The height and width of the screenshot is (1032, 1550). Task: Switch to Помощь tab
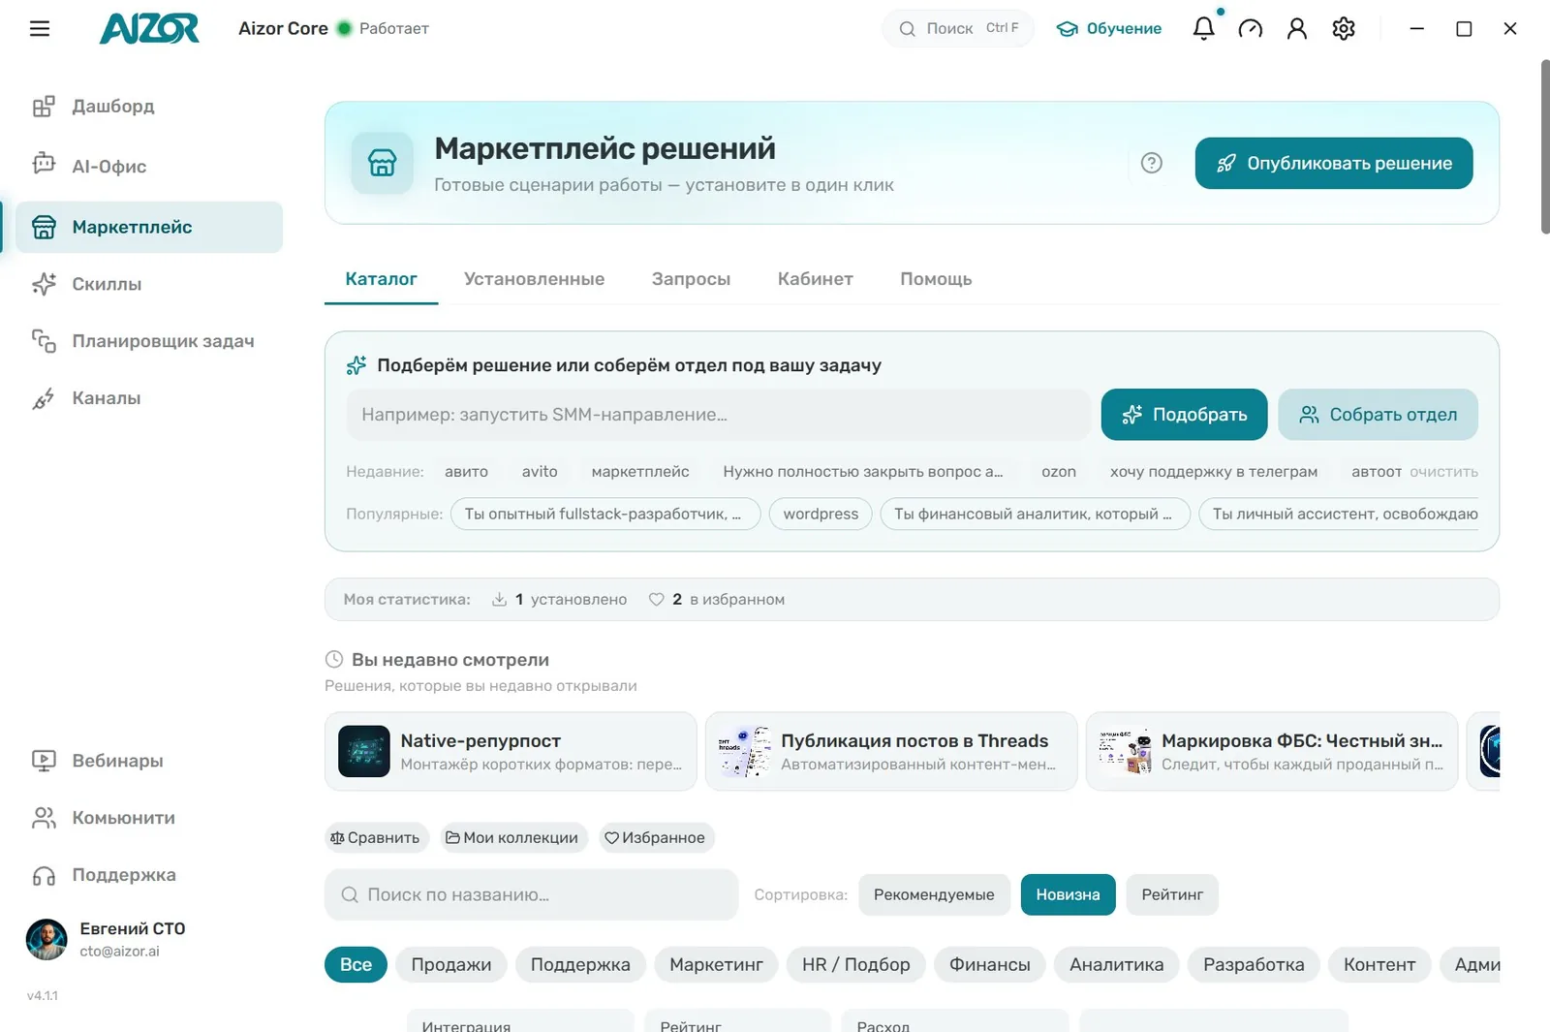(x=936, y=279)
